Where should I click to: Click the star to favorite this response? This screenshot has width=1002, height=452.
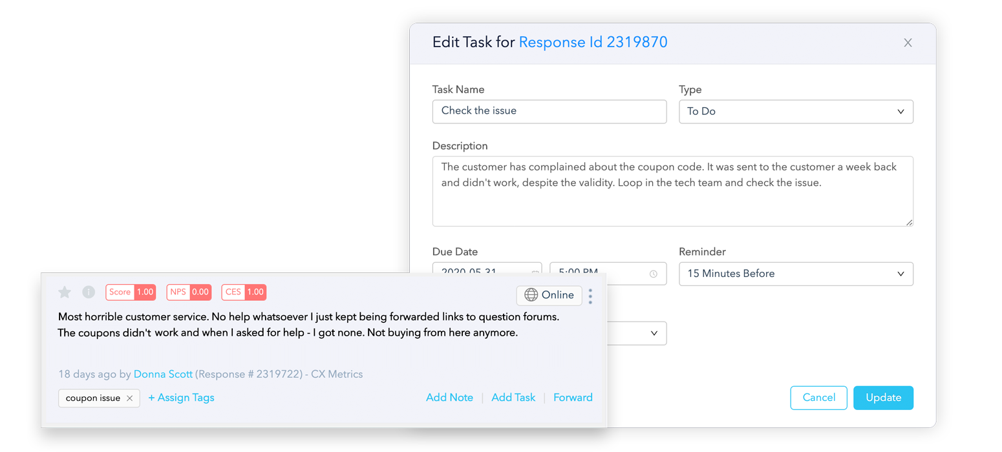(x=64, y=292)
